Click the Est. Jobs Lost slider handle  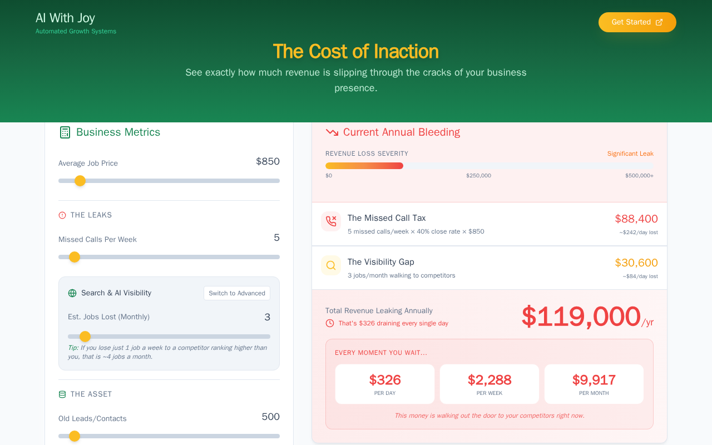85,337
